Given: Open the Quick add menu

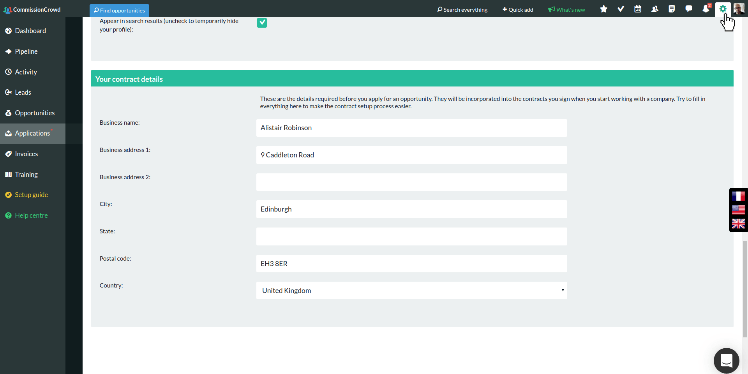Looking at the screenshot, I should point(518,10).
